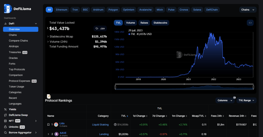Click the NFT image icon
Viewport: 263px width, 137px height.
5,121
